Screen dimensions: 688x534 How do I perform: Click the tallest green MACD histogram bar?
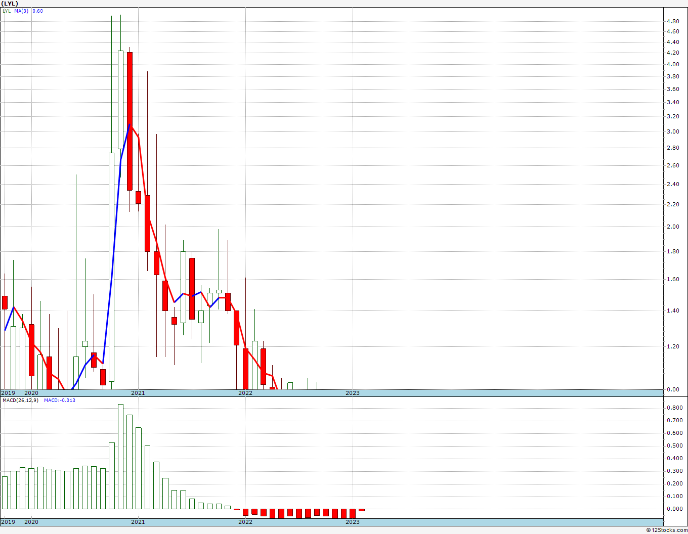pyautogui.click(x=121, y=457)
